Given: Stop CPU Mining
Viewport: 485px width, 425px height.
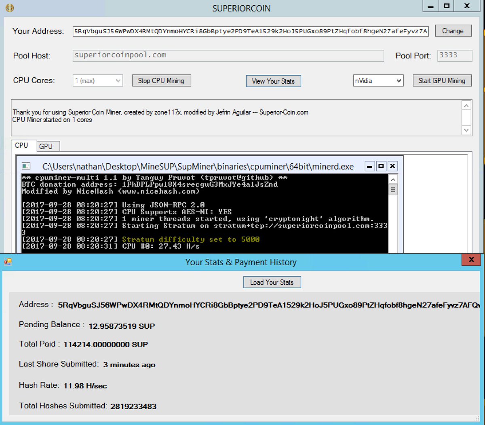Looking at the screenshot, I should click(161, 80).
